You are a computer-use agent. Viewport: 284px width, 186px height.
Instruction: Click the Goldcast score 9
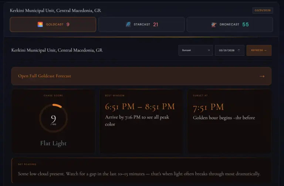[x=68, y=24]
